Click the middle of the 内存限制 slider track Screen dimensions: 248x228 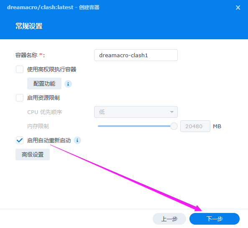[x=136, y=126]
